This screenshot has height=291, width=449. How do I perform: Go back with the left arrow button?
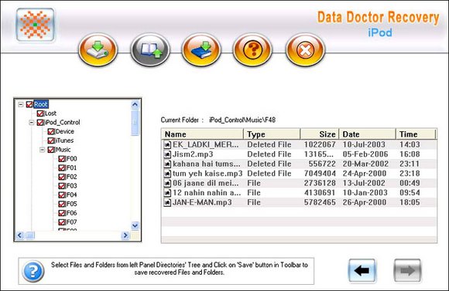362,270
